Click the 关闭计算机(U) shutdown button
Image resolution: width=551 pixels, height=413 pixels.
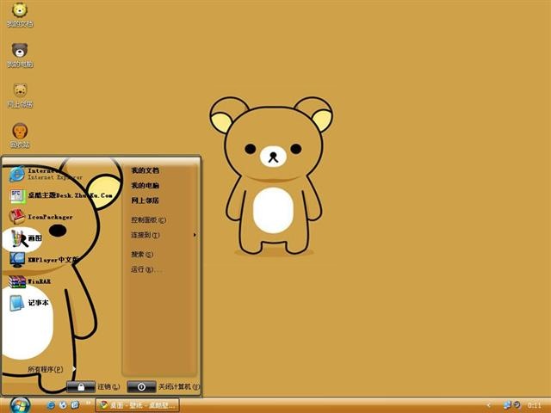click(164, 387)
